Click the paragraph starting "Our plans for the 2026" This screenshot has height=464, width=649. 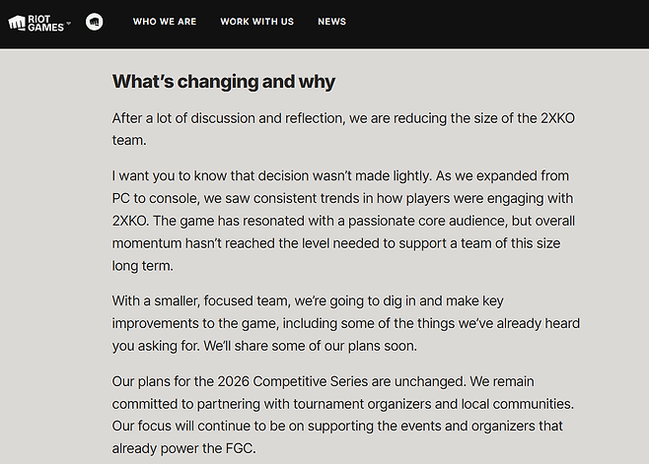coord(345,414)
